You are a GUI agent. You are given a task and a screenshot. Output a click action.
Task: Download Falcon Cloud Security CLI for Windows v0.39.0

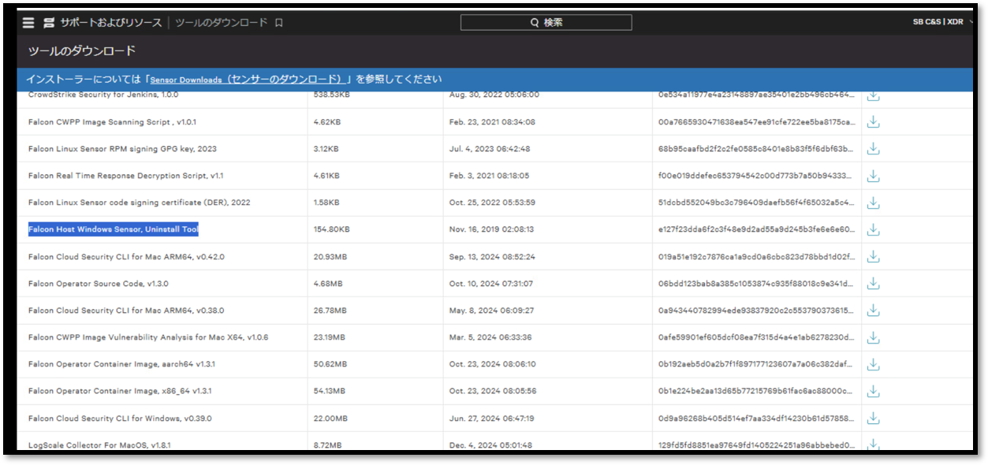[873, 418]
